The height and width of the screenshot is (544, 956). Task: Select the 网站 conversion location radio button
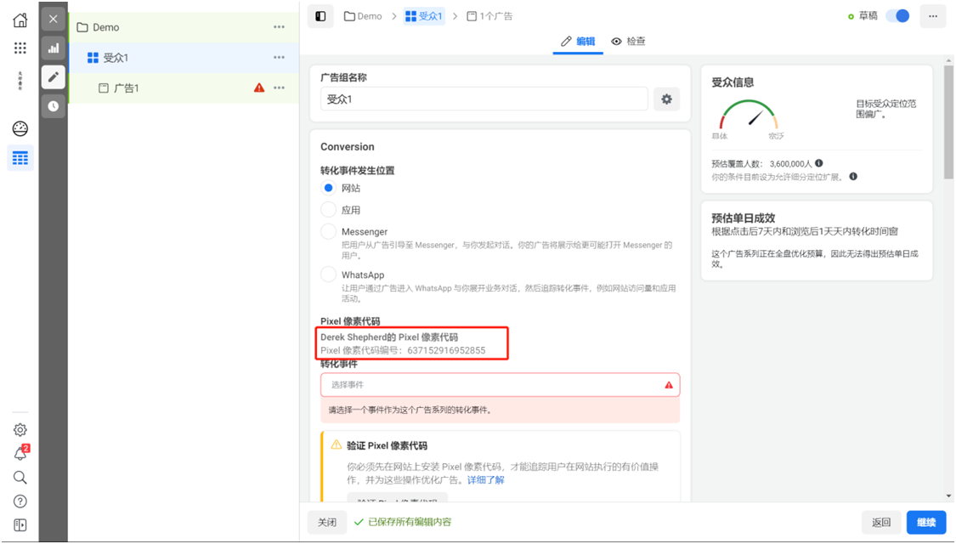327,188
